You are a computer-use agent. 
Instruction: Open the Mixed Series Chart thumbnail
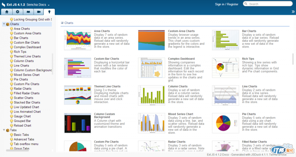coord(151,123)
